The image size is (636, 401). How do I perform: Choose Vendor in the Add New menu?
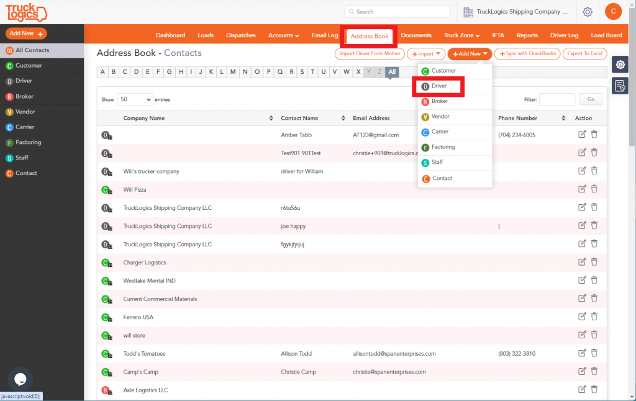click(455, 117)
